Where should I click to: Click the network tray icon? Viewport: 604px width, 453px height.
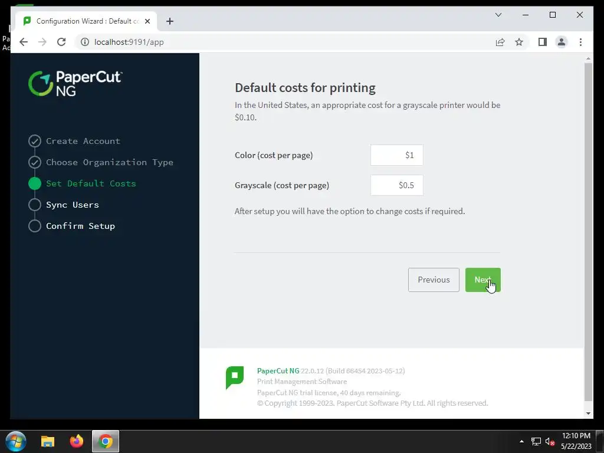point(536,442)
